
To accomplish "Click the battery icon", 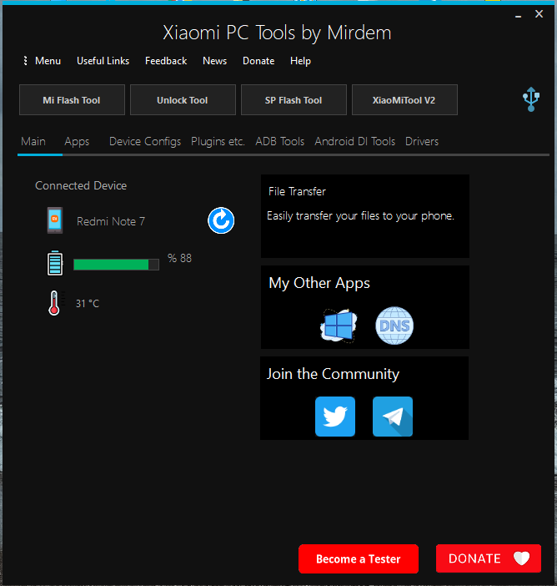I will tap(55, 263).
